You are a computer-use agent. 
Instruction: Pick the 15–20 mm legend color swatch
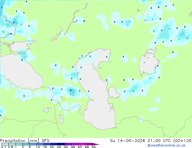point(47,144)
